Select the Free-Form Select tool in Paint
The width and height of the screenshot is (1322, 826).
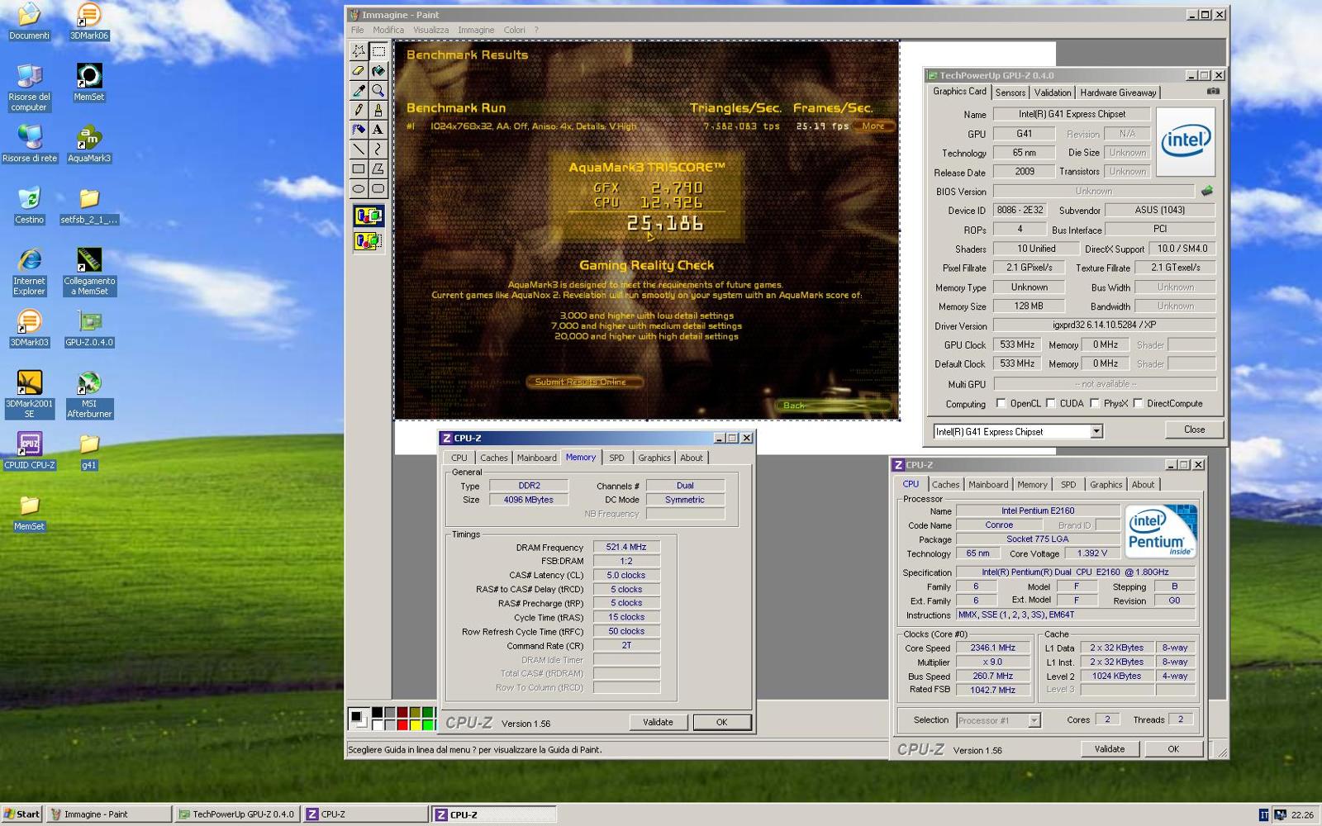tap(359, 51)
